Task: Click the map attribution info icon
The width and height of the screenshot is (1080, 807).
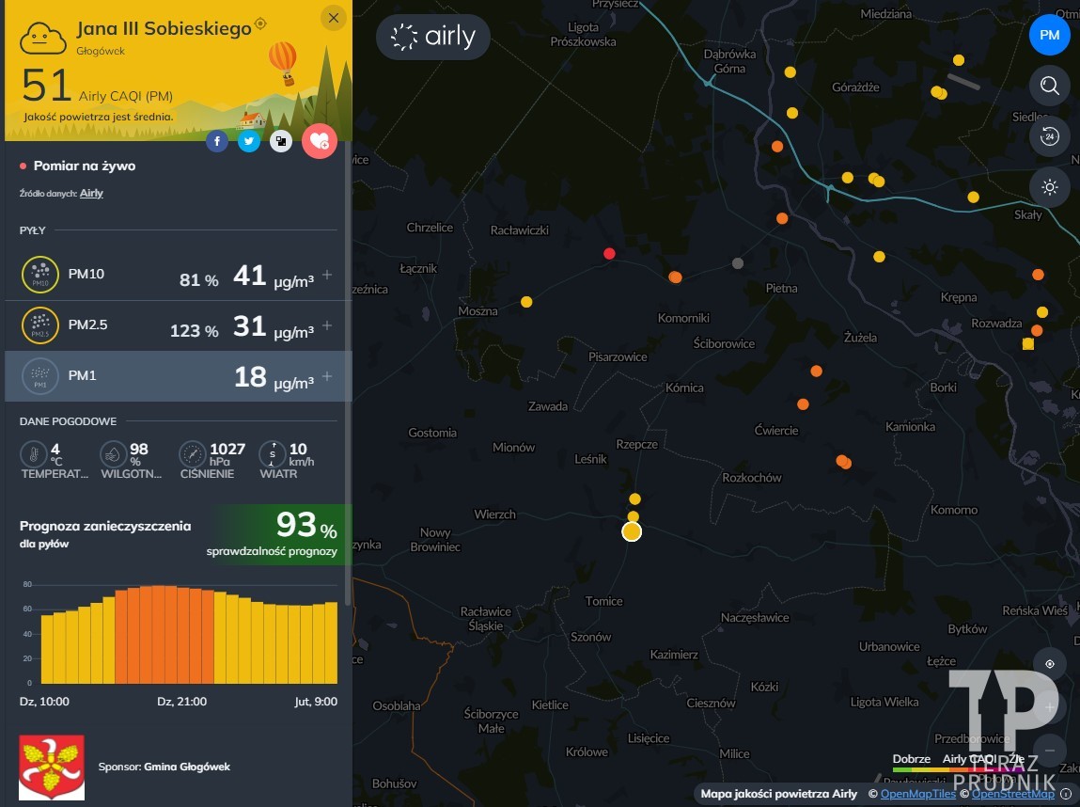Action: 1066,794
